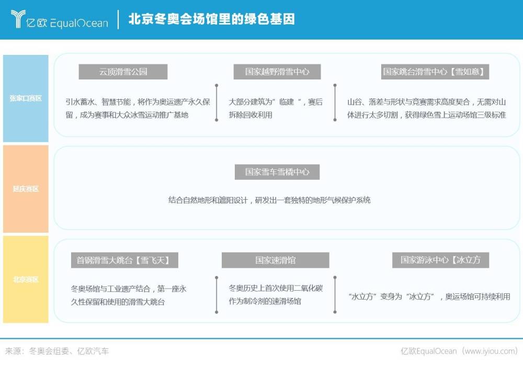Click the text starting 结合自然地形和遮阳设计

point(269,200)
